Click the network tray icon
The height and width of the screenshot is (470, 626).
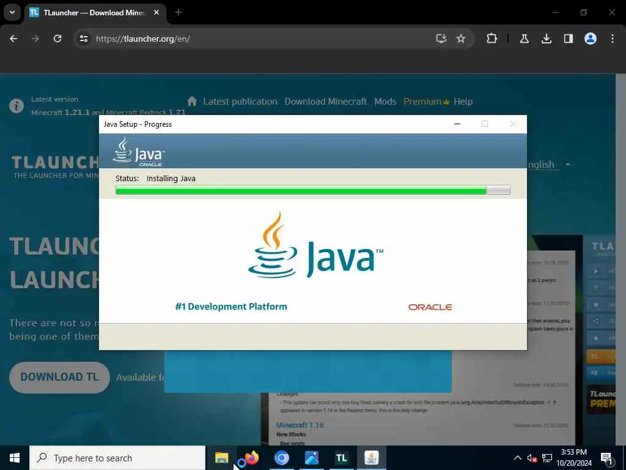(547, 458)
